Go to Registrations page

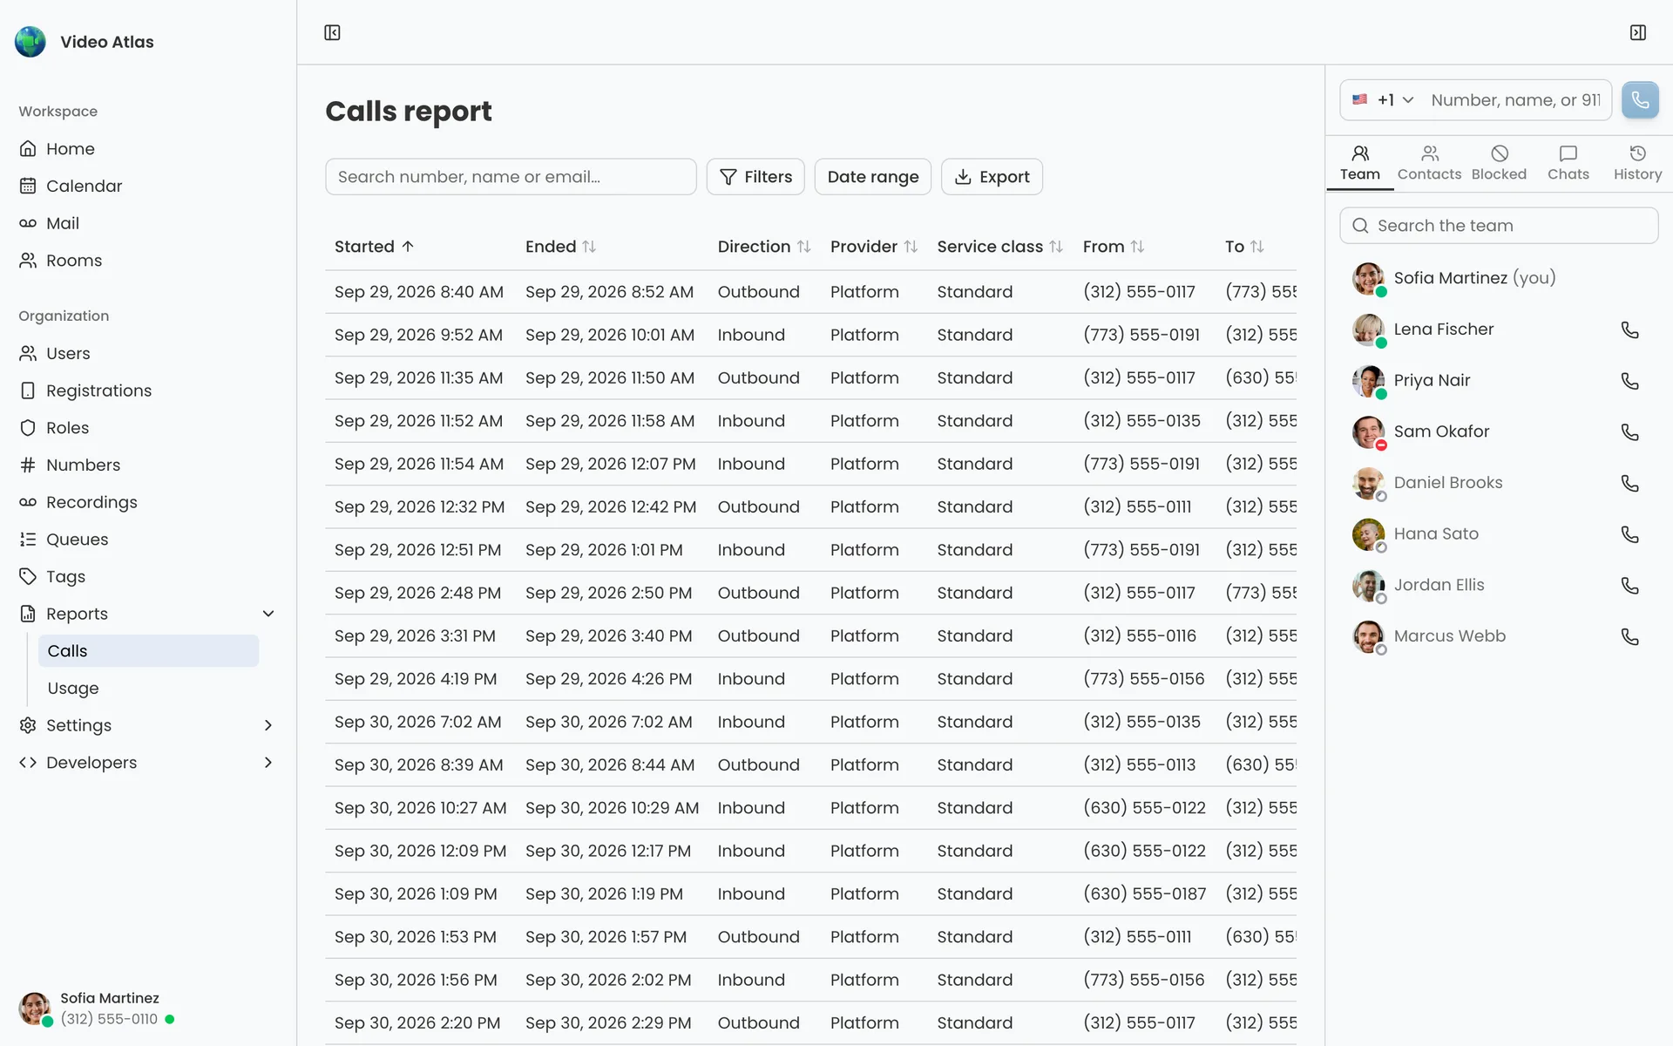(147, 391)
